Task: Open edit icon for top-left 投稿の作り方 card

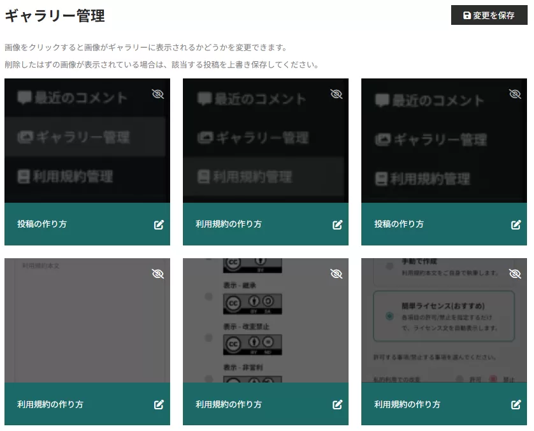Action: pos(159,224)
